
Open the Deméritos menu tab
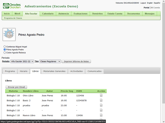tap(97, 14)
